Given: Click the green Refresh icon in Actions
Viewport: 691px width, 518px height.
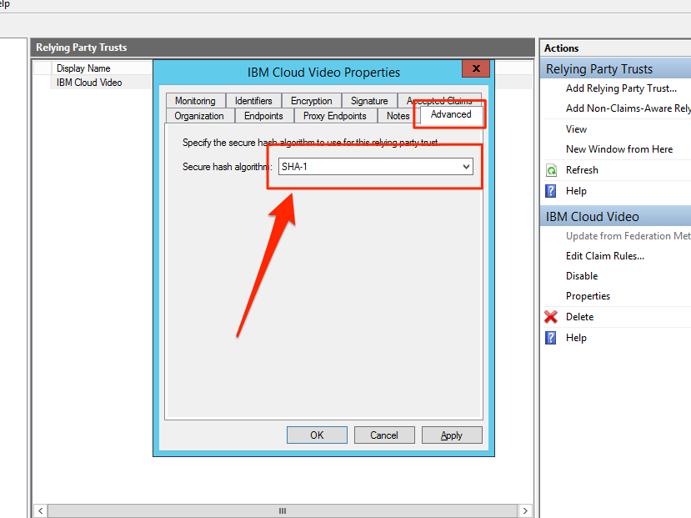Looking at the screenshot, I should (551, 170).
